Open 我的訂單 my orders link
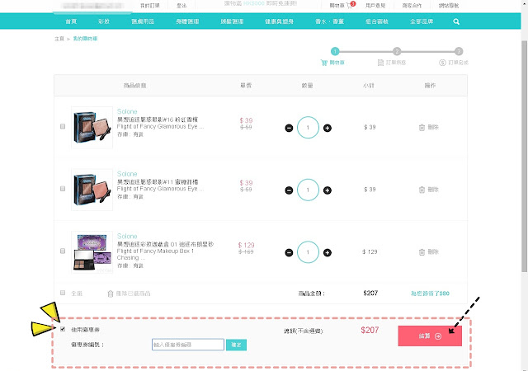 pos(150,6)
